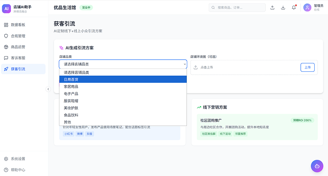Select 服装鞋帽 from category list

point(123,101)
